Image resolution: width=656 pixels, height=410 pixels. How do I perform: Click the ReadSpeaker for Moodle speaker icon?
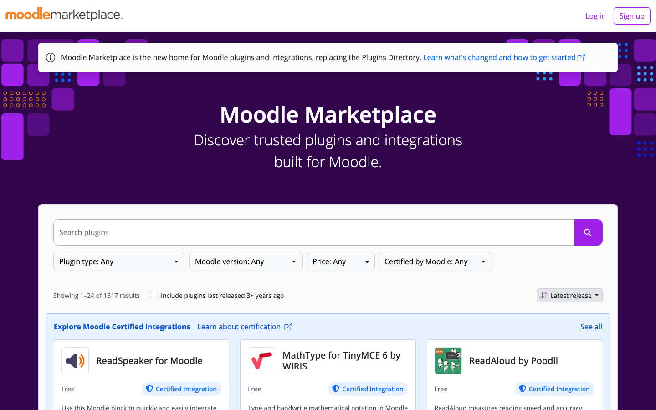(75, 361)
